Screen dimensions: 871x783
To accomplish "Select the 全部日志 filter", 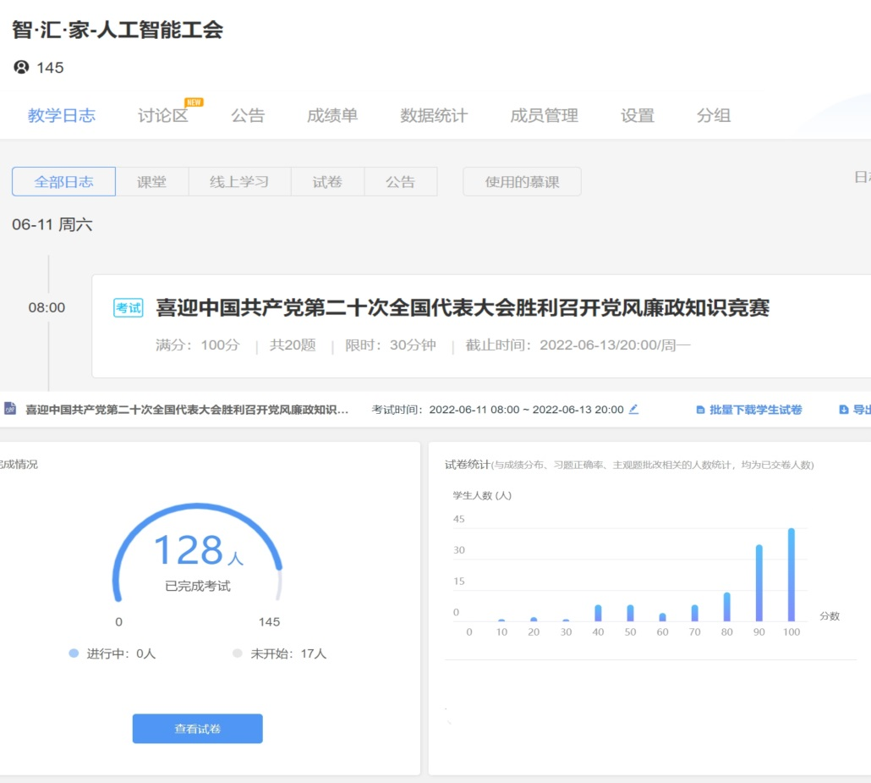I will 63,182.
